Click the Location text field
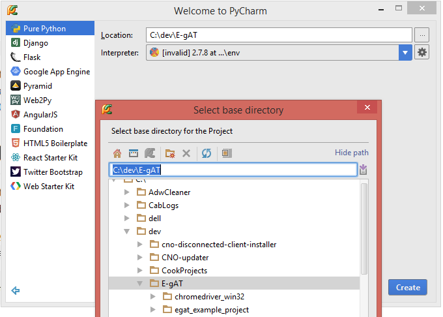This screenshot has width=443, height=317. (279, 35)
